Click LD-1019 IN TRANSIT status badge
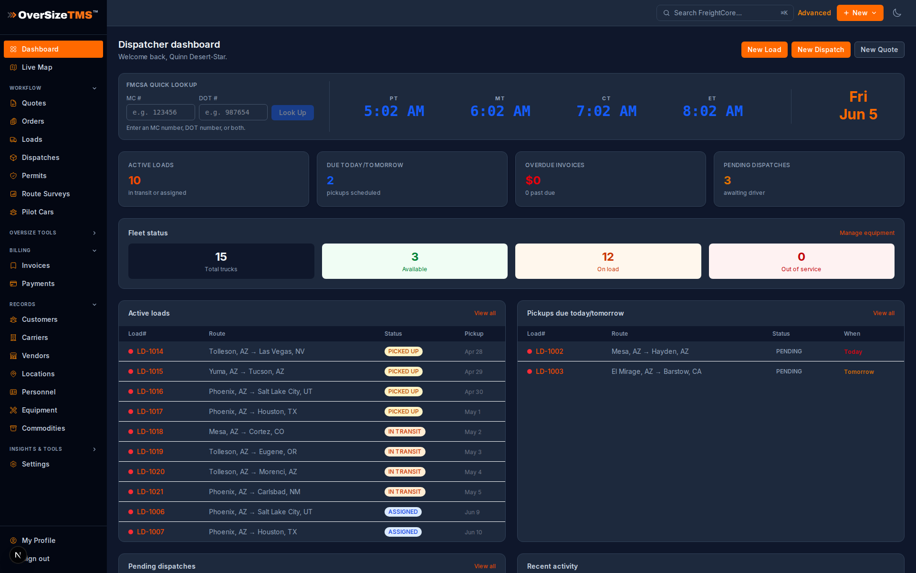This screenshot has width=916, height=573. point(405,452)
